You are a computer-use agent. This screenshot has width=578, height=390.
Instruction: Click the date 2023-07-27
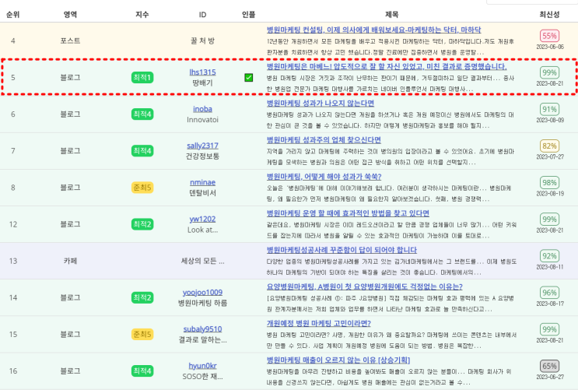click(550, 156)
